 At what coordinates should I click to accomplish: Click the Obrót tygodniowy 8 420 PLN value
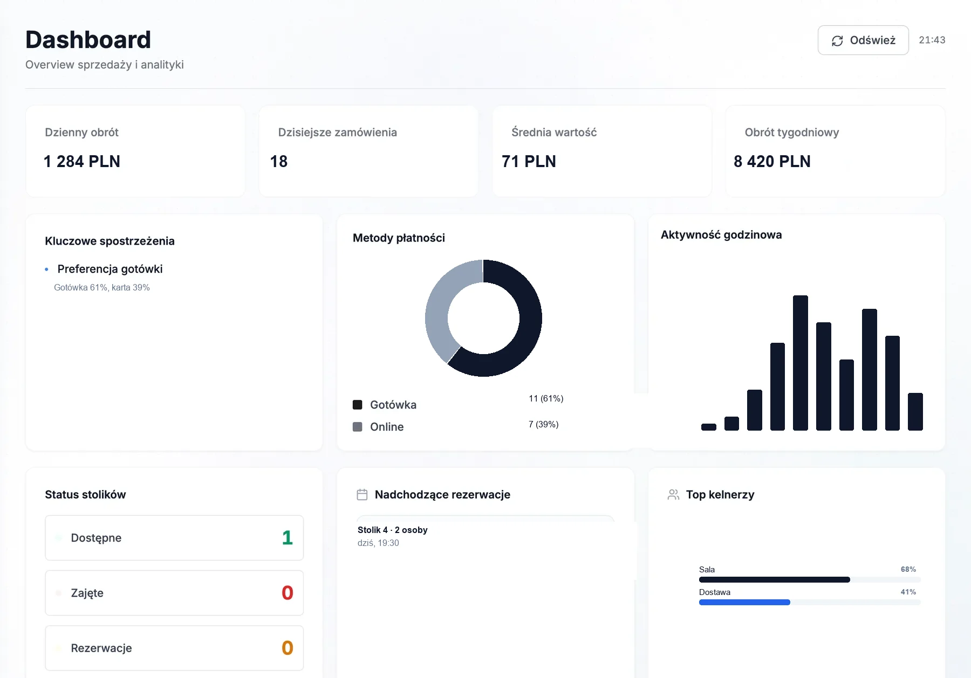772,162
